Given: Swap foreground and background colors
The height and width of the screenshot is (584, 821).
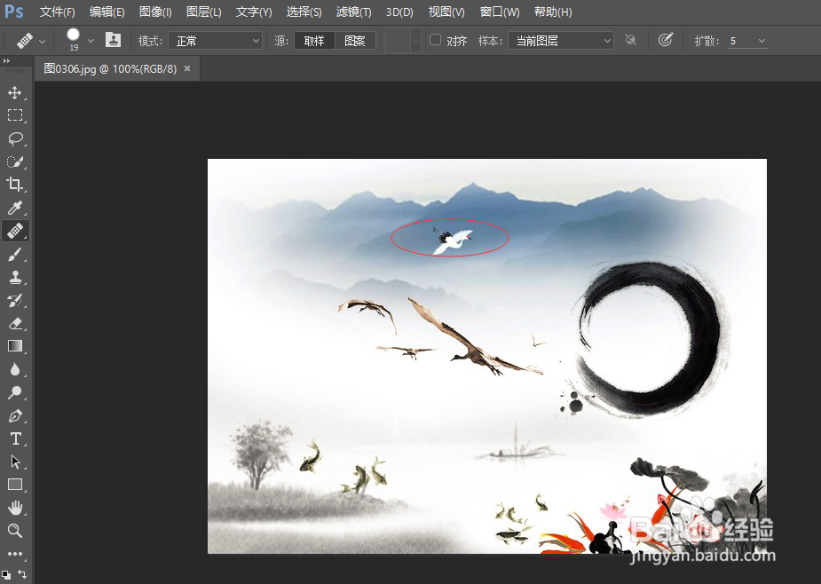Looking at the screenshot, I should coord(22,573).
